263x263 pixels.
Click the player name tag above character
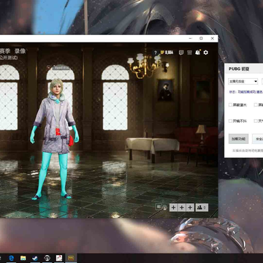61,68
